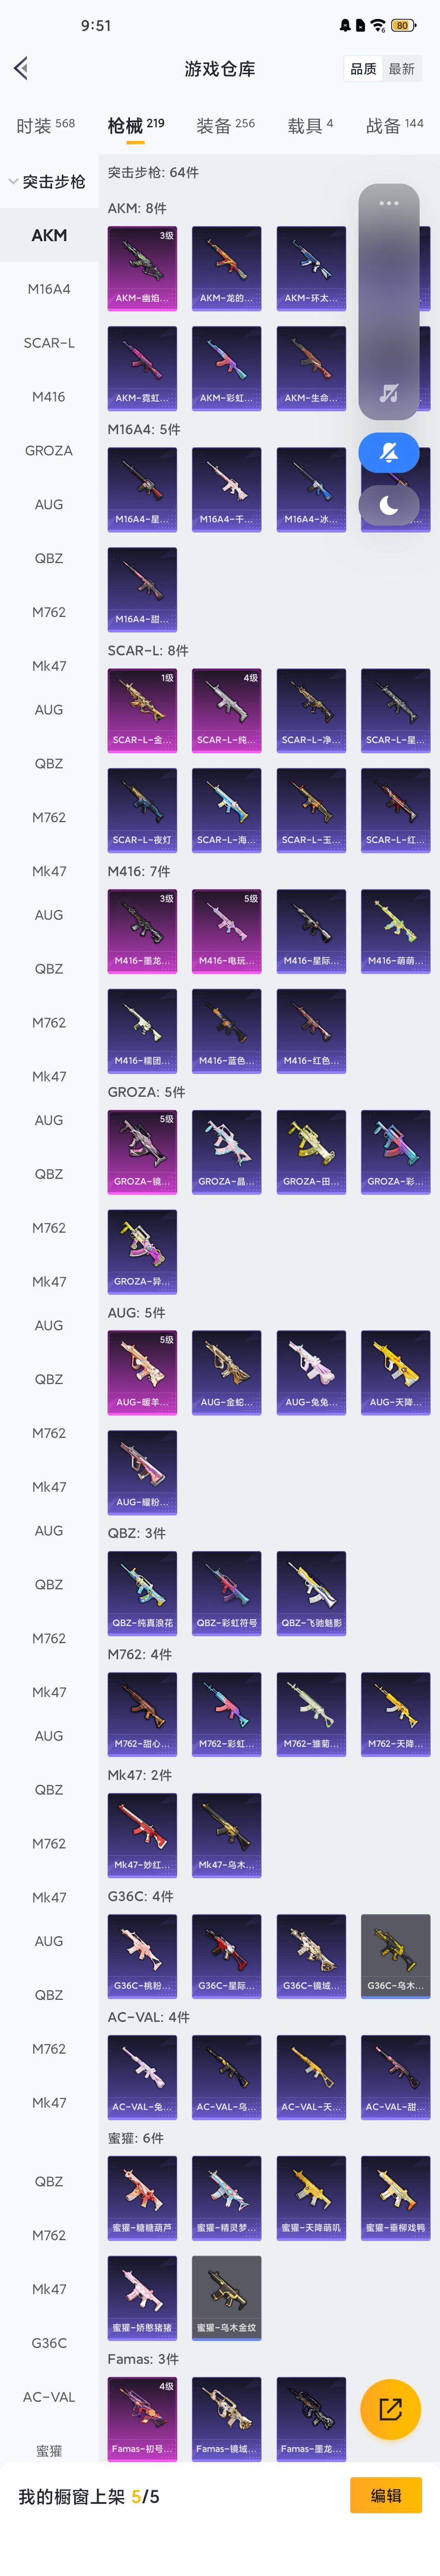Tap the muted bell notification icon
The image size is (440, 2576).
point(388,453)
